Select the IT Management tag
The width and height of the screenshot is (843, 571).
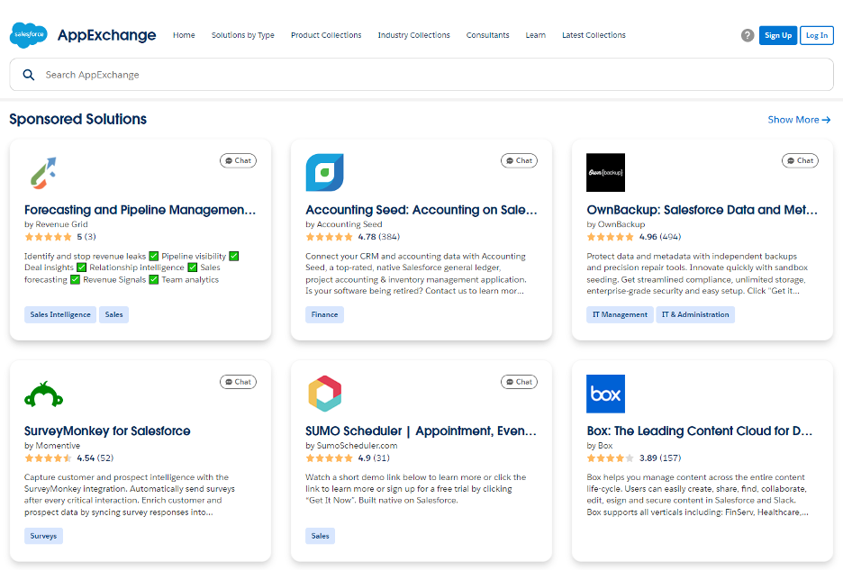pyautogui.click(x=620, y=314)
